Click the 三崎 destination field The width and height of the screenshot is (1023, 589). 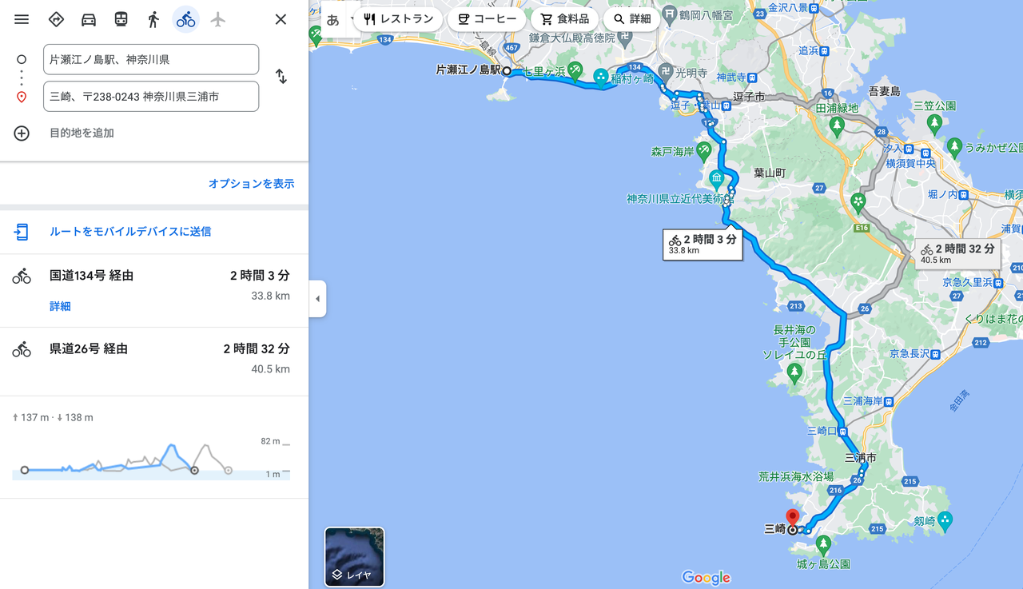point(151,96)
